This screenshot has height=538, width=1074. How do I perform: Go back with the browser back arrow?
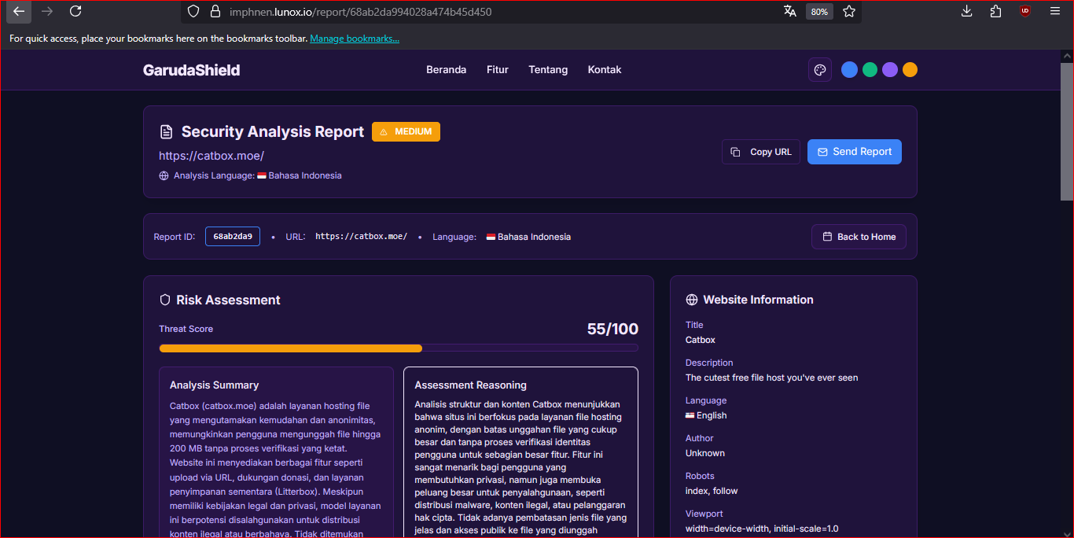point(19,11)
